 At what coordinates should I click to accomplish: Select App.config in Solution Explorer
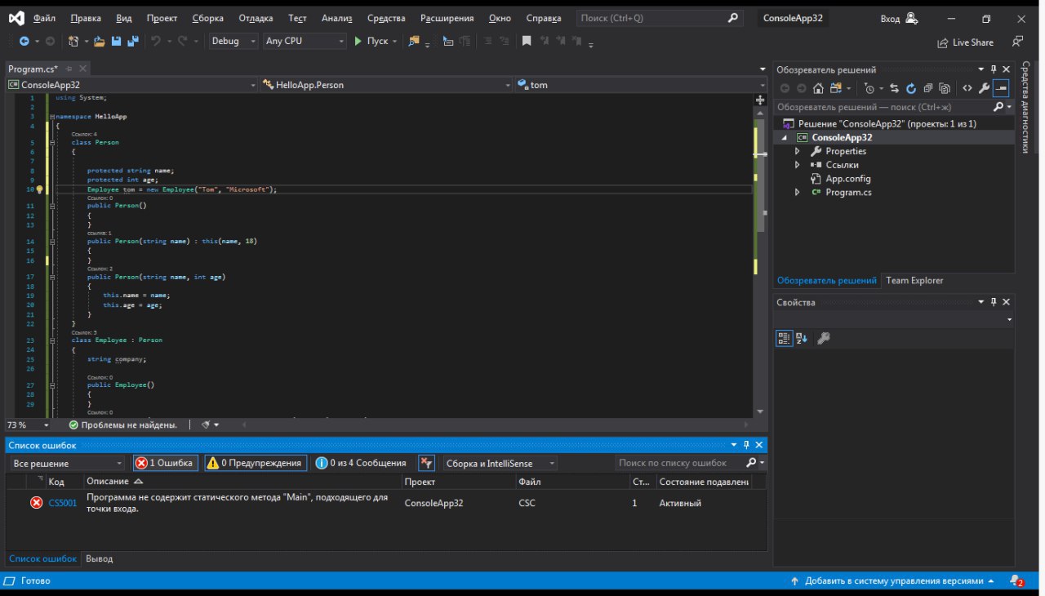(847, 179)
